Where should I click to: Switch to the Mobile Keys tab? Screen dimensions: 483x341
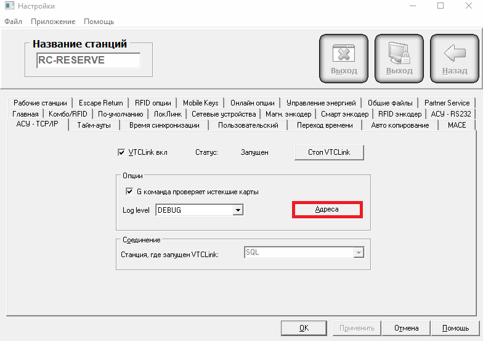click(x=201, y=103)
